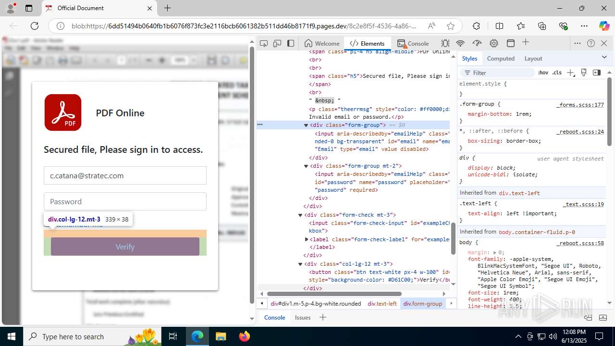This screenshot has width=615, height=346.
Task: Open the _text.scss:19 source link
Action: click(x=583, y=204)
